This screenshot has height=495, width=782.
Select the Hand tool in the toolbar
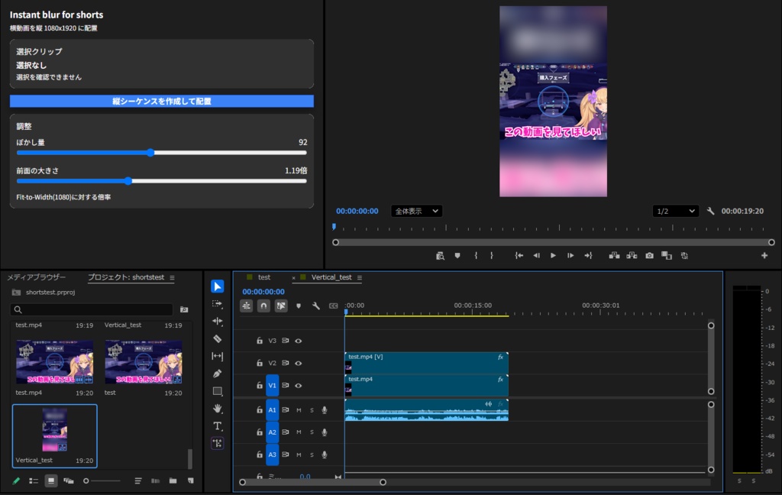tap(218, 408)
